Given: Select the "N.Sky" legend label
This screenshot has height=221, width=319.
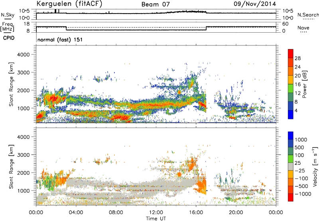Looking at the screenshot, I should 8,15.
